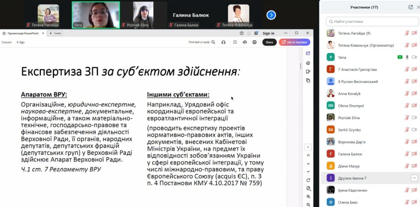Screen dimensions: 420x207
Task: Rotate the page with the rotate icon
Action: pos(308,180)
